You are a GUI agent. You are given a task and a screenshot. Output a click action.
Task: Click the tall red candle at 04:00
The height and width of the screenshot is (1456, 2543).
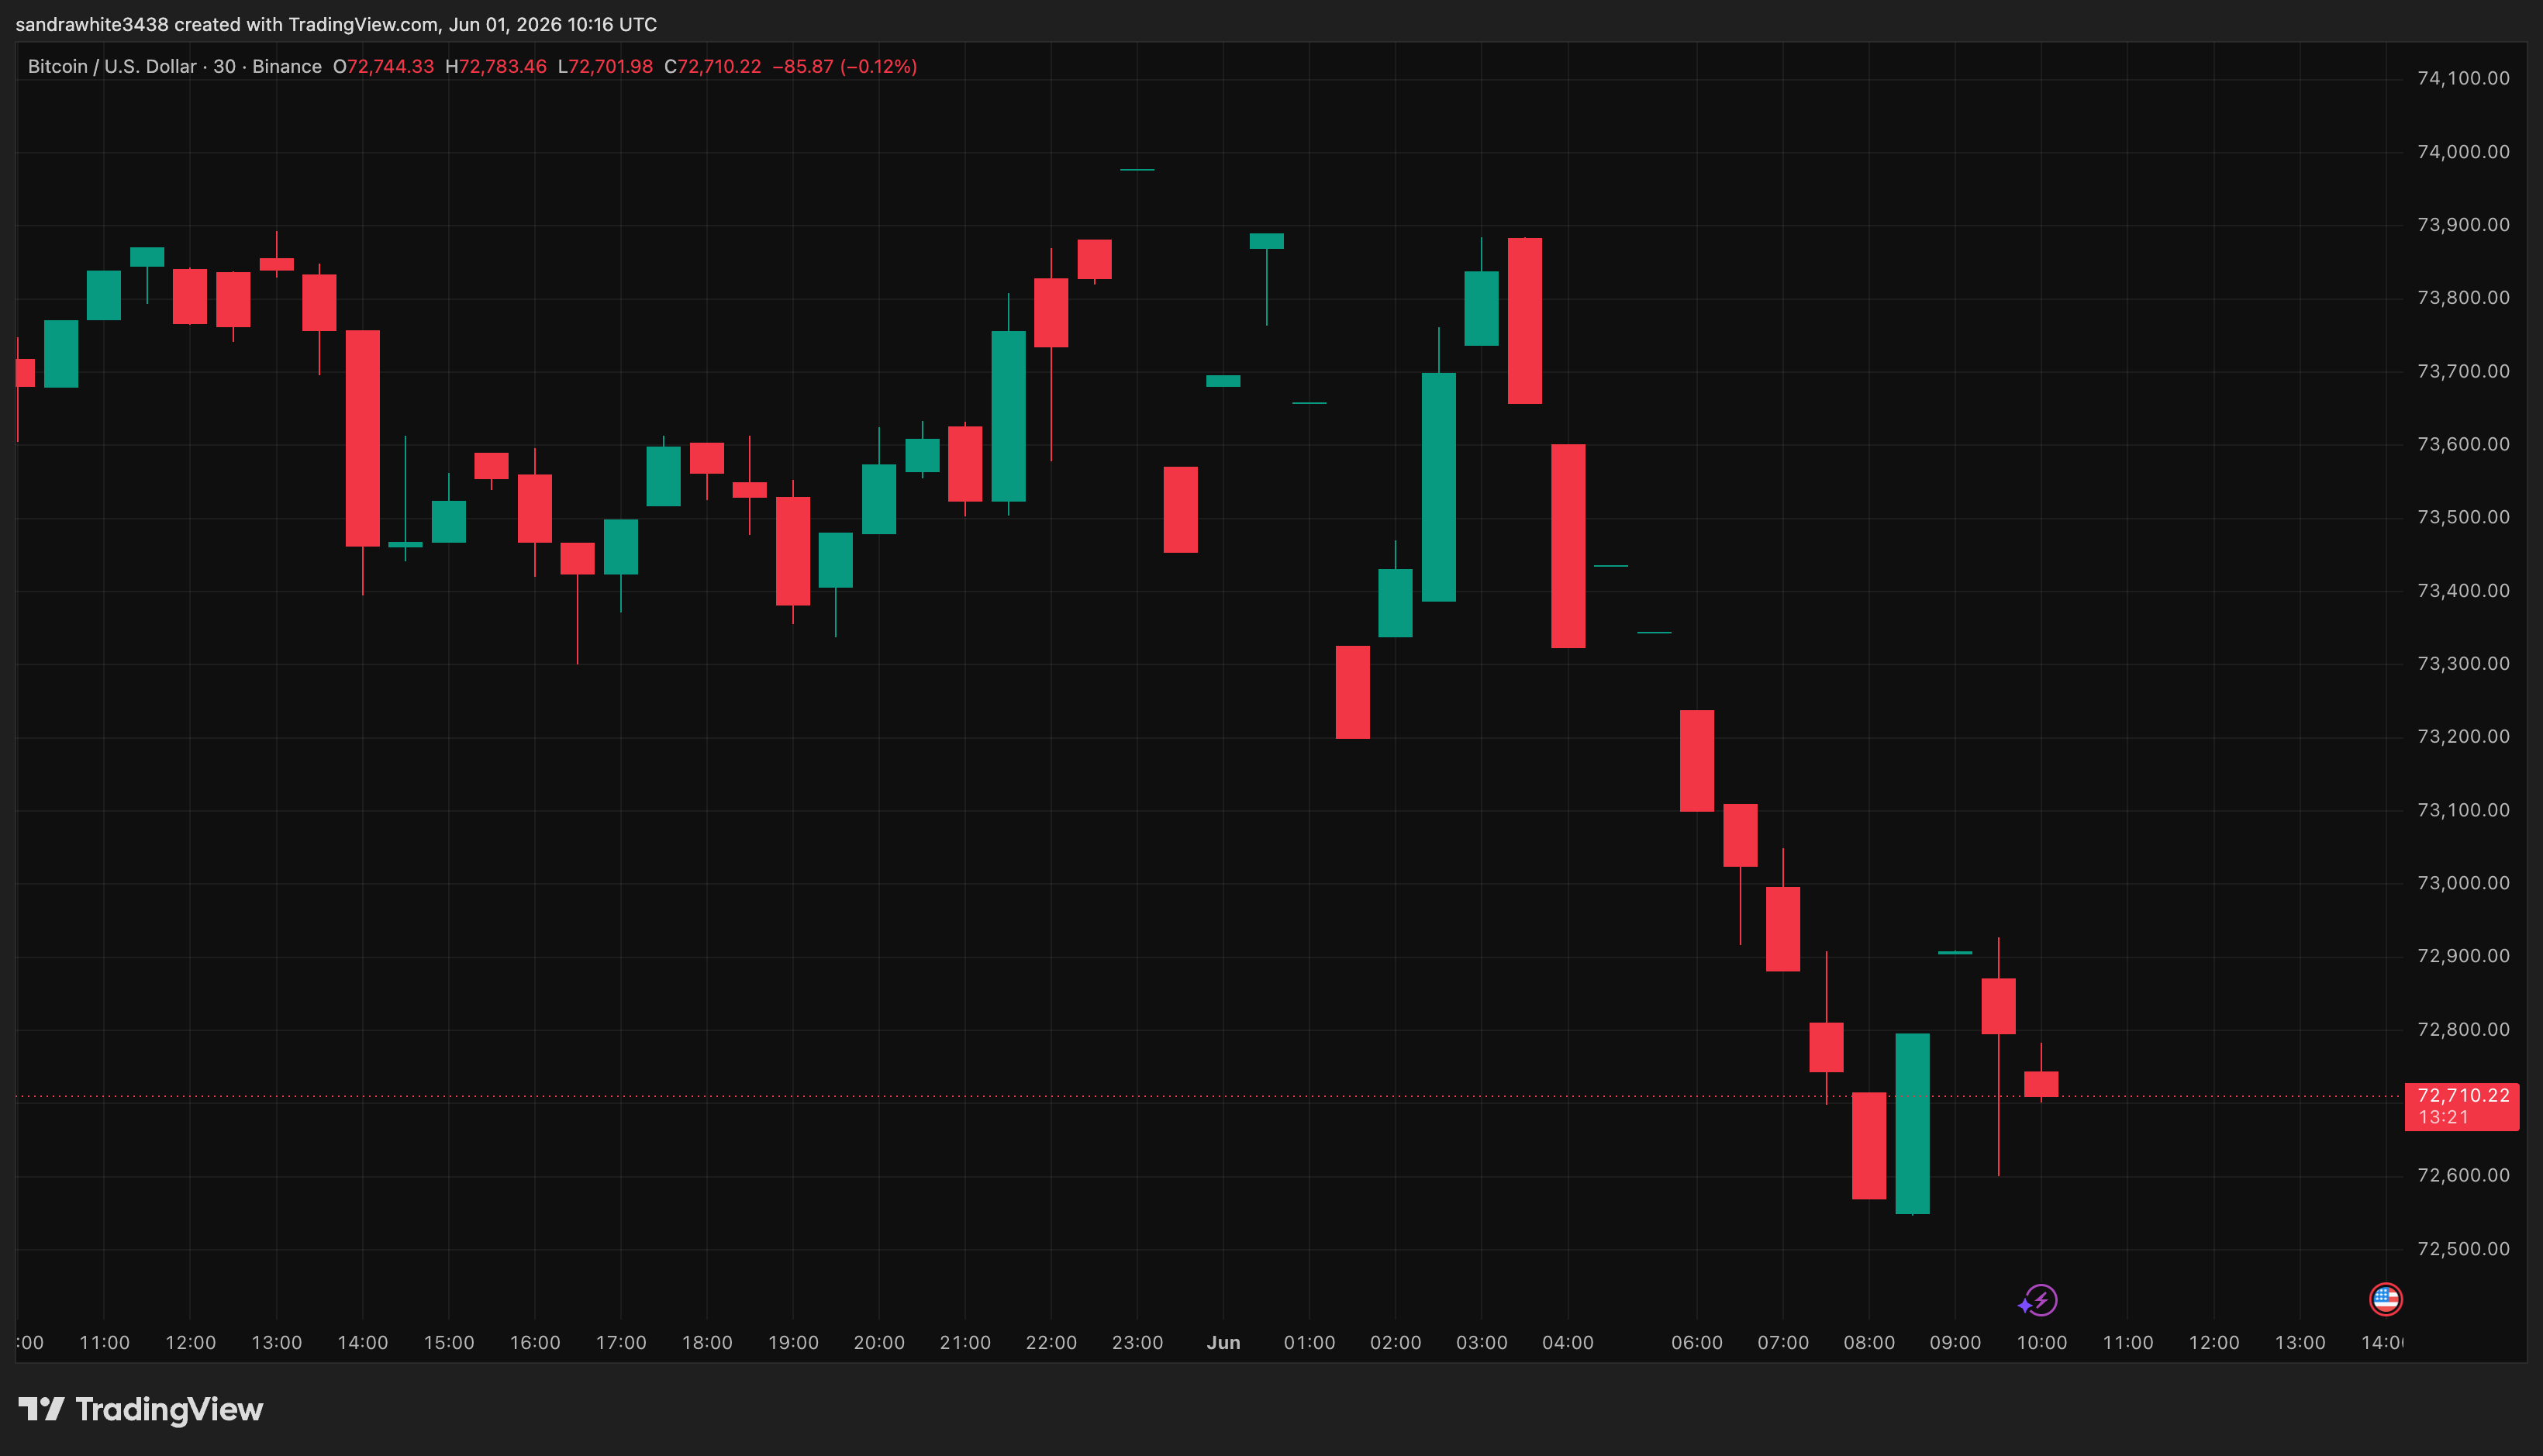tap(1567, 546)
